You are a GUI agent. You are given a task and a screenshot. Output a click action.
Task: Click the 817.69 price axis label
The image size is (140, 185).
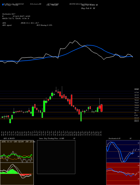click(136, 92)
